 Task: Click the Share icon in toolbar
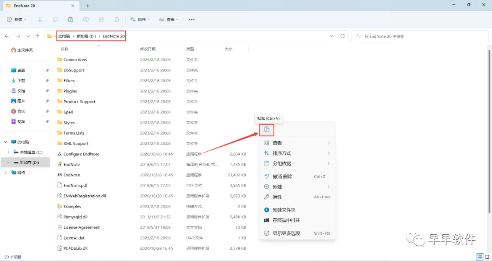pyautogui.click(x=101, y=20)
